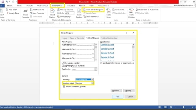Switch to Web Layout view in status bar
The image size is (196, 110).
click(x=171, y=107)
